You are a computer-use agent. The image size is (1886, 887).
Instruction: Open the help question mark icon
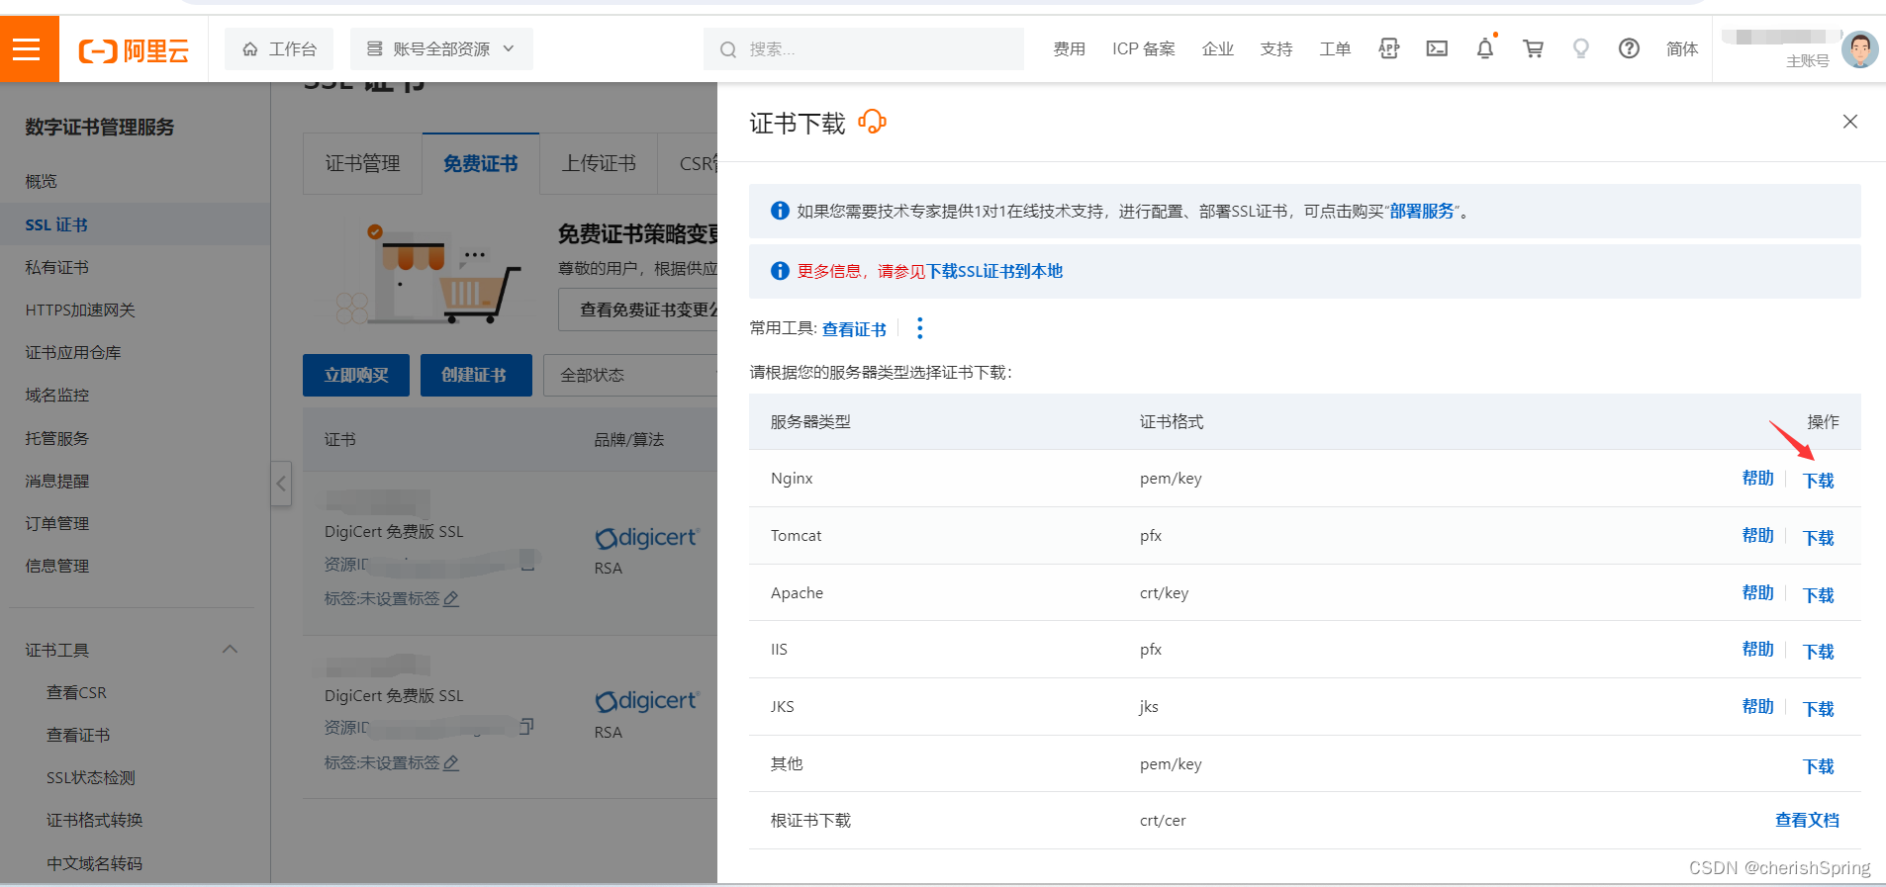[x=1629, y=48]
